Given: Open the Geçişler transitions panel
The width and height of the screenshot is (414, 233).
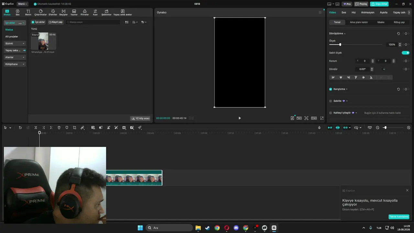Looking at the screenshot, I should point(63,13).
